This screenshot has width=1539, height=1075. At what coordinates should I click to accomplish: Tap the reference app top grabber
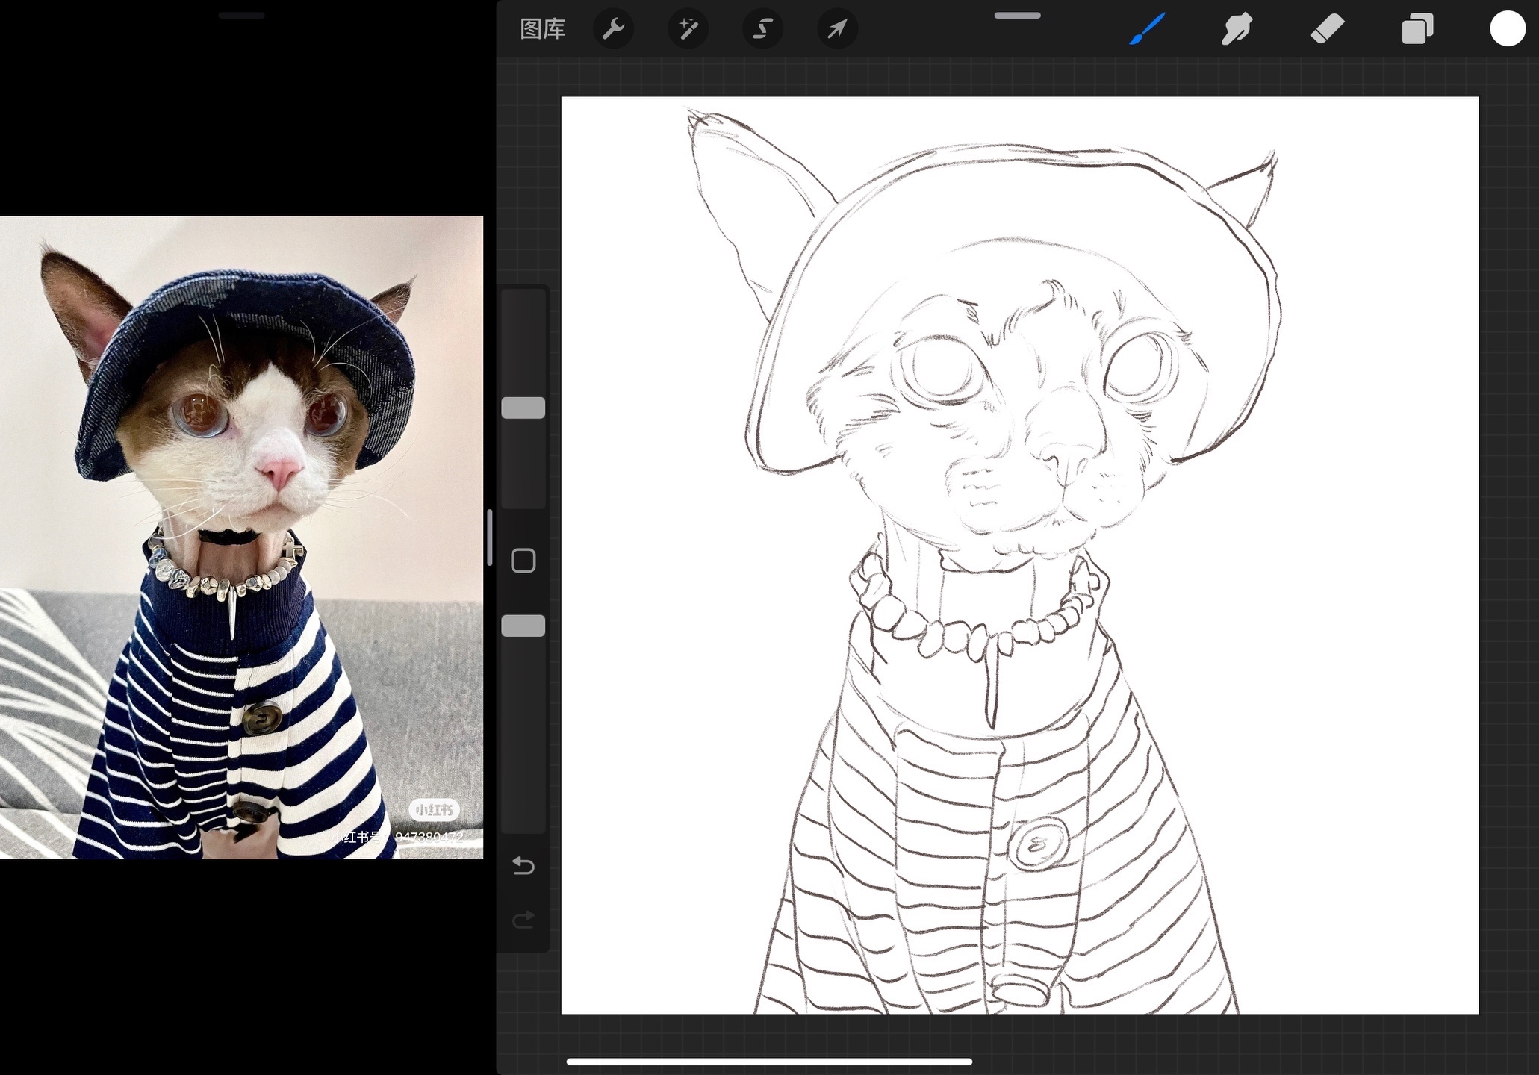241,16
